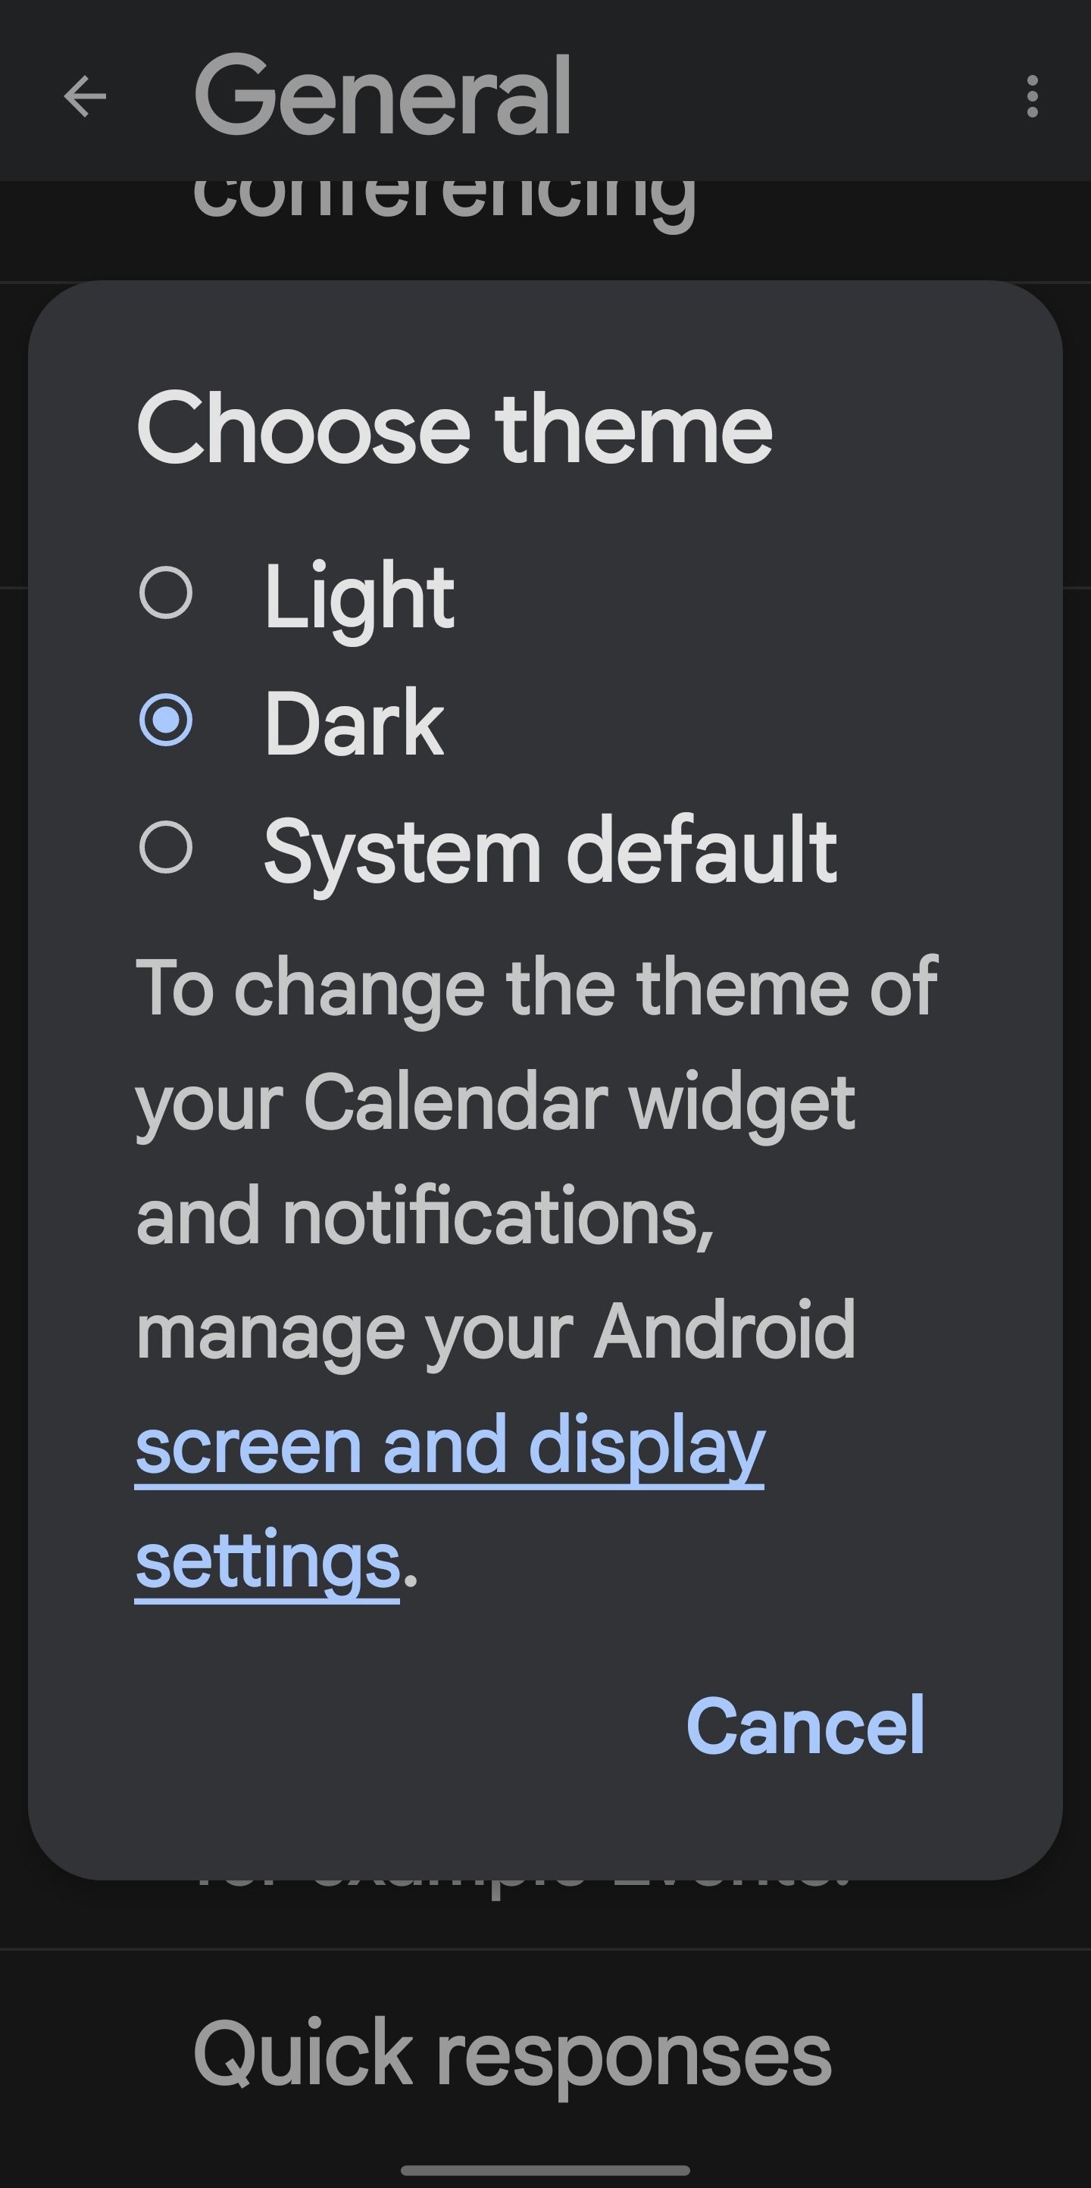This screenshot has width=1091, height=2188.
Task: Open the Quick responses setting
Action: click(512, 2054)
